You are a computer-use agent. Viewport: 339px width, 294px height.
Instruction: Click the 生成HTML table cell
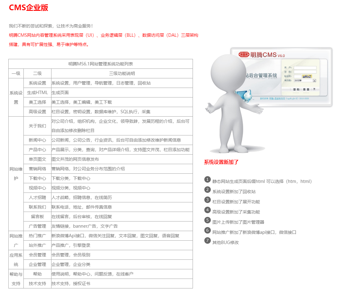point(37,93)
